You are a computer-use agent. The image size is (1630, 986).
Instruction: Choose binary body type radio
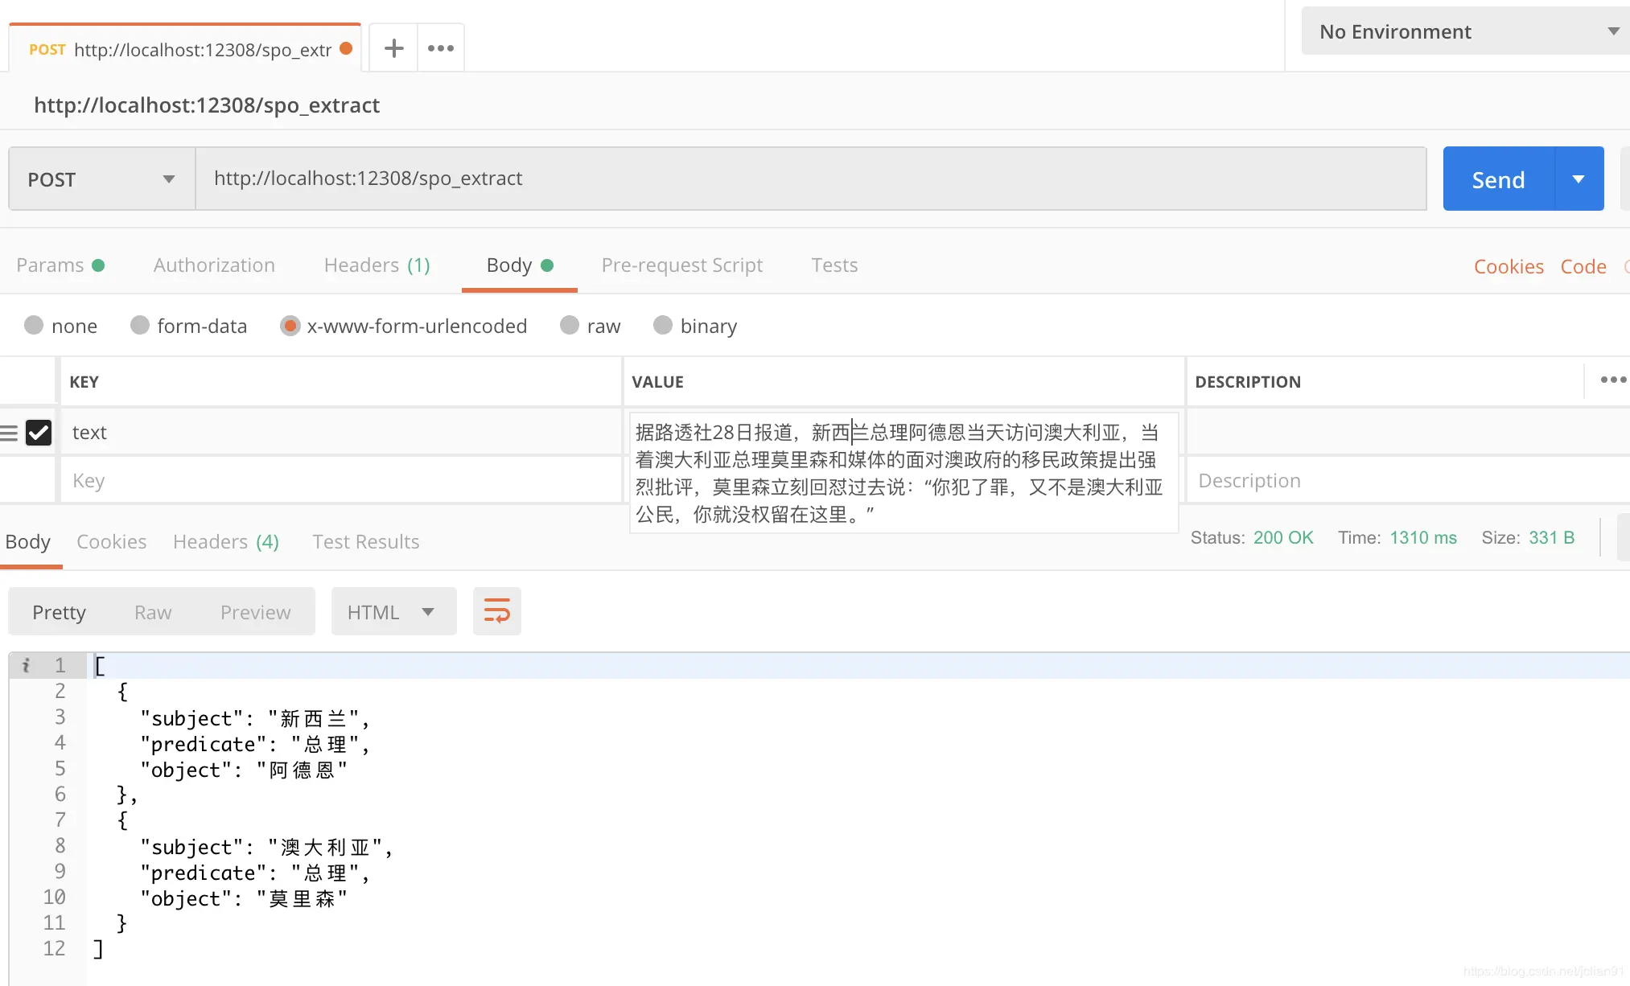[663, 326]
